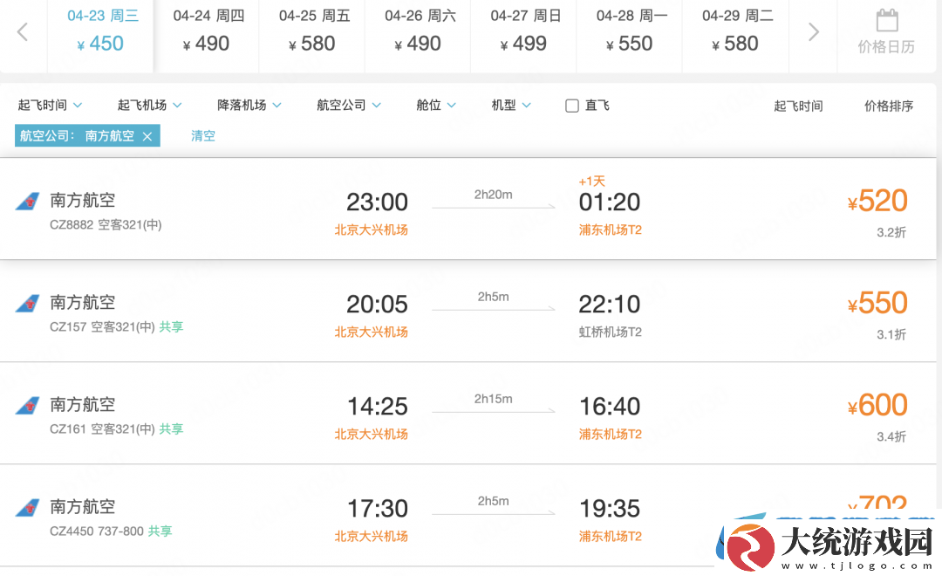
Task: Open the 起飞机场 departure airport dropdown
Action: tap(150, 106)
